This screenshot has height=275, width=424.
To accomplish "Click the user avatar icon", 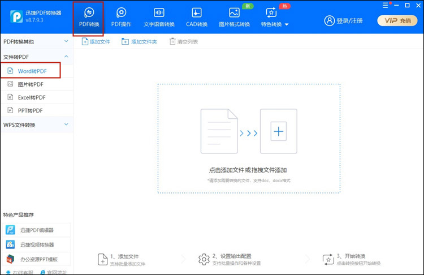I will [330, 20].
